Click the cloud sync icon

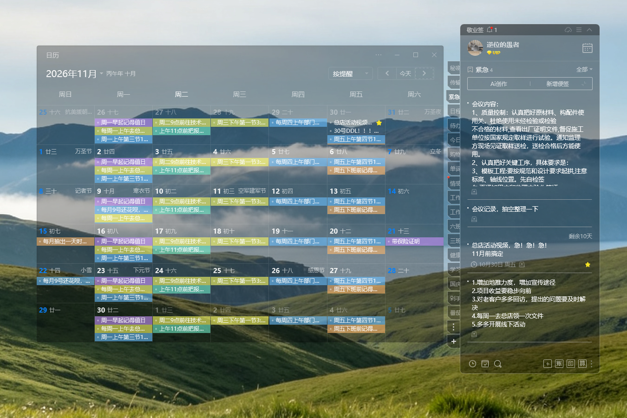tap(568, 30)
